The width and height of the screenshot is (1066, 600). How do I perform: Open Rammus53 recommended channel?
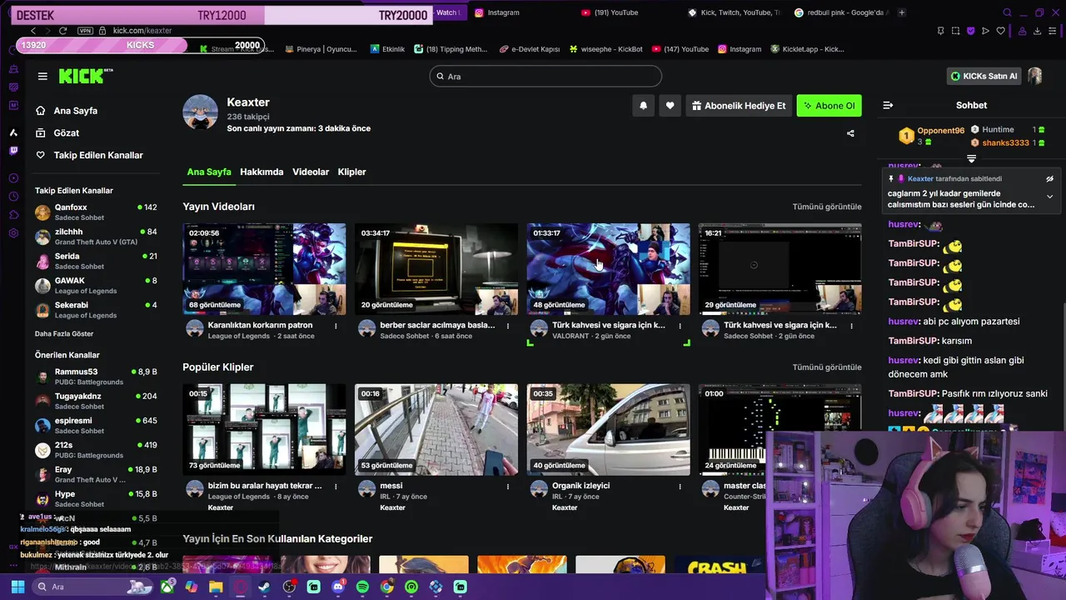[x=96, y=377]
